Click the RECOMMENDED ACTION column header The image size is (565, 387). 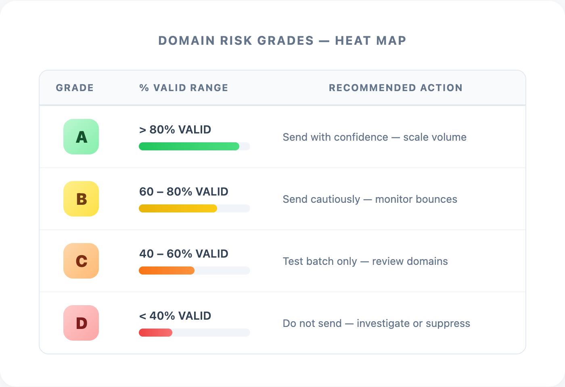[395, 88]
